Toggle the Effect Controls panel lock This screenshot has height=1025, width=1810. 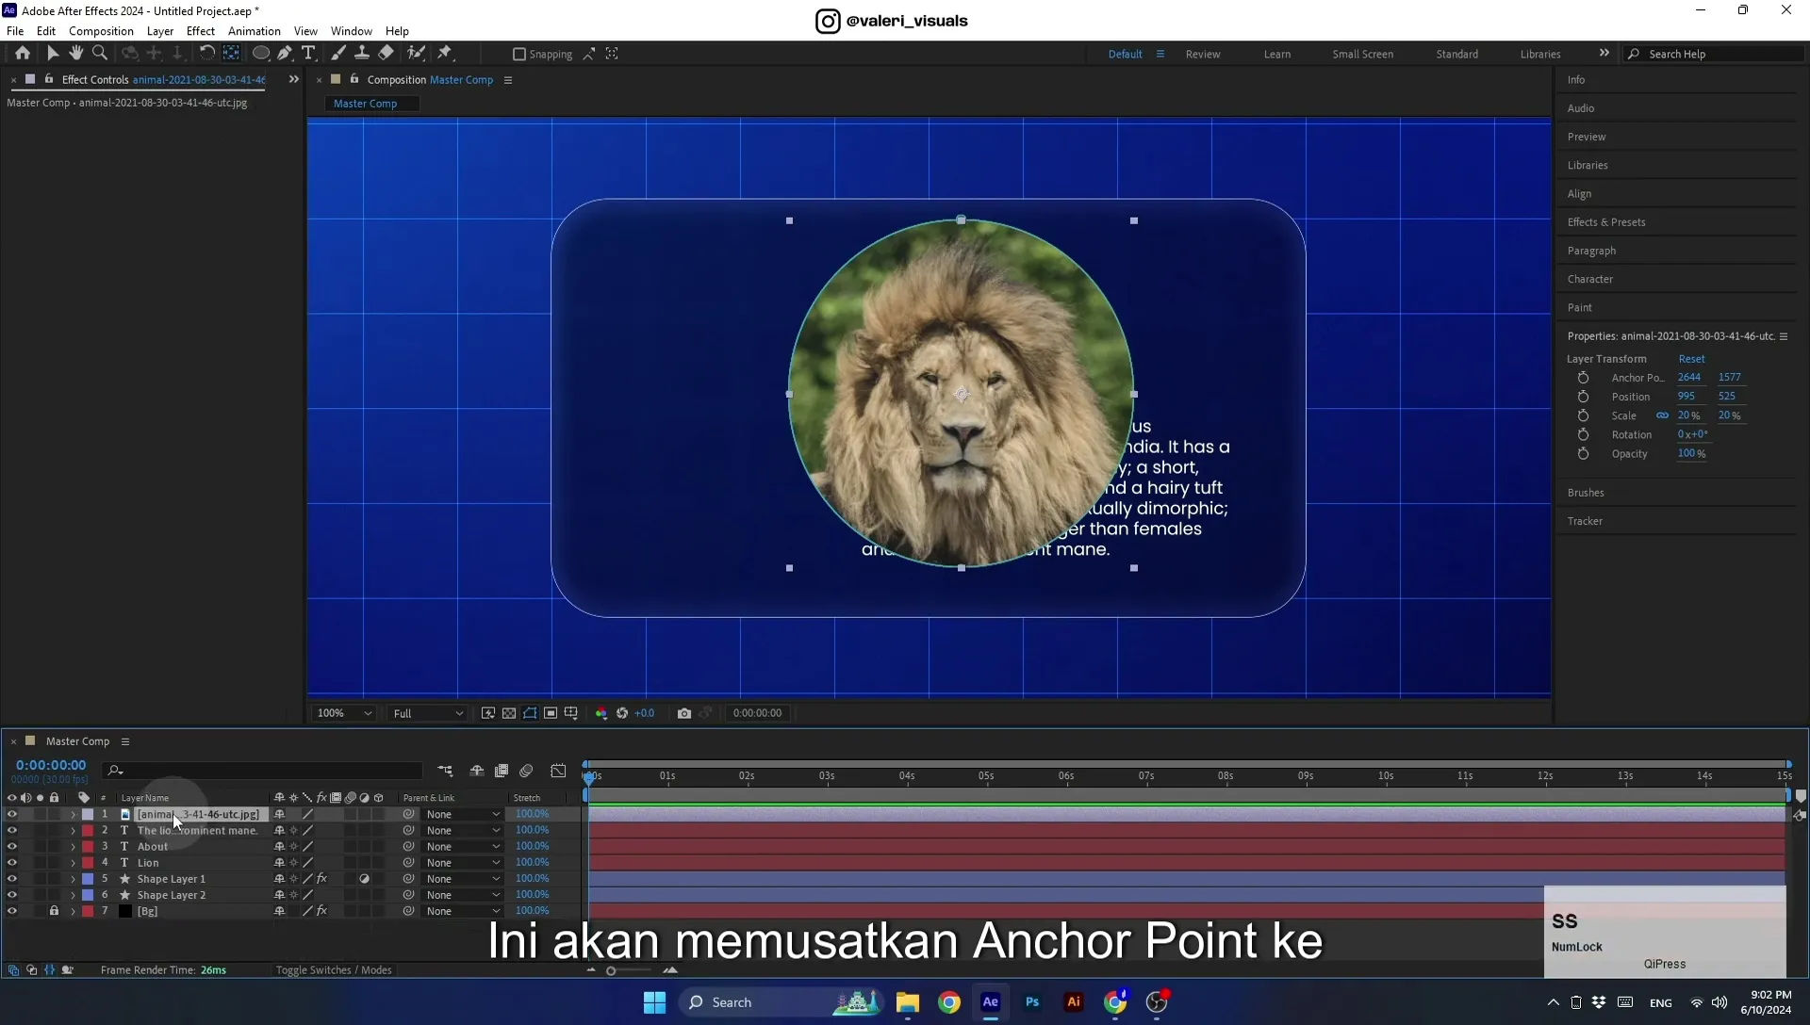coord(49,79)
